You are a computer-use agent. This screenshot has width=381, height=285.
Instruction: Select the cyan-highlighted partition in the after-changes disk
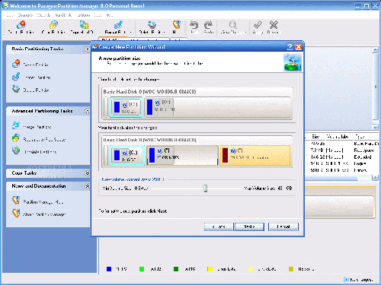tap(127, 155)
